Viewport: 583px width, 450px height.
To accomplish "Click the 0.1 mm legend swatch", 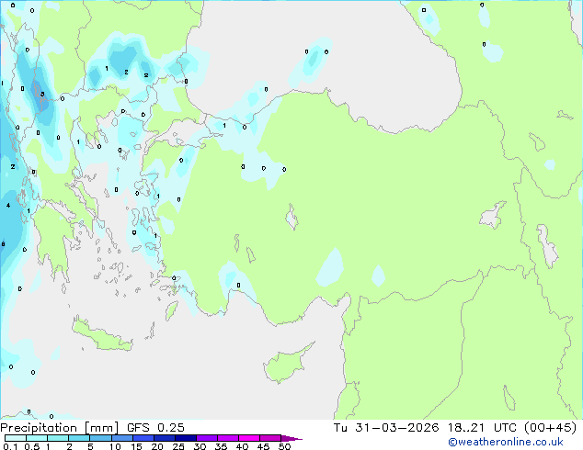I will click(16, 438).
